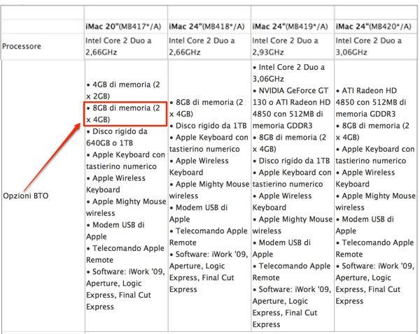Image resolution: width=420 pixels, height=334 pixels.
Task: Click Software: iWork '09 entry under MB419
Action: [292, 307]
